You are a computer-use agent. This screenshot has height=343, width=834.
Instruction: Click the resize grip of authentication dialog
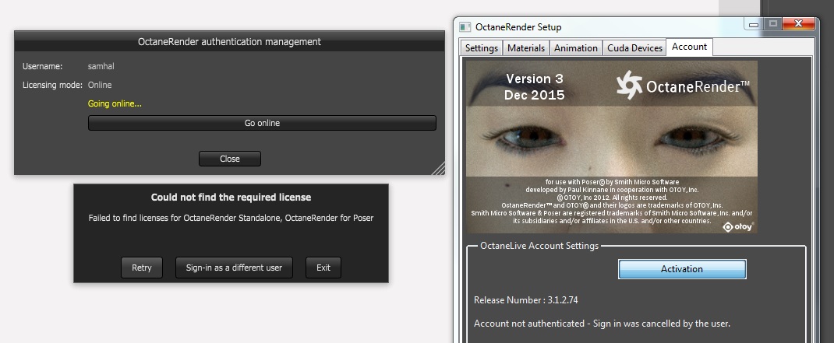pos(439,169)
